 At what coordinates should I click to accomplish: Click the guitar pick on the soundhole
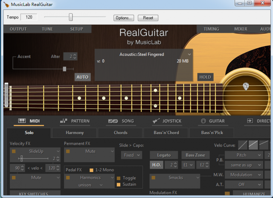[x=246, y=87]
